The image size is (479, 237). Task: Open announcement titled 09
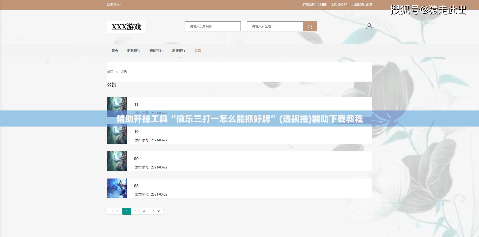pyautogui.click(x=136, y=159)
